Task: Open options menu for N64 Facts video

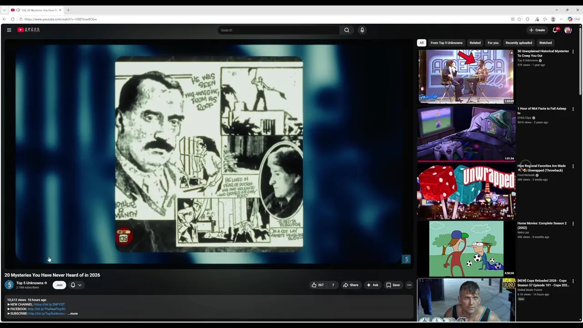Action: tap(573, 109)
